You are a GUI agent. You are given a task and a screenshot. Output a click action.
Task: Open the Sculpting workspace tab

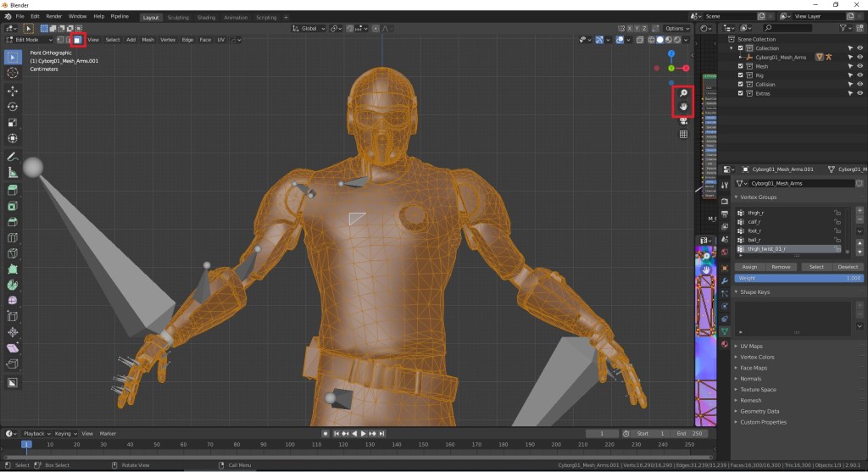tap(178, 17)
